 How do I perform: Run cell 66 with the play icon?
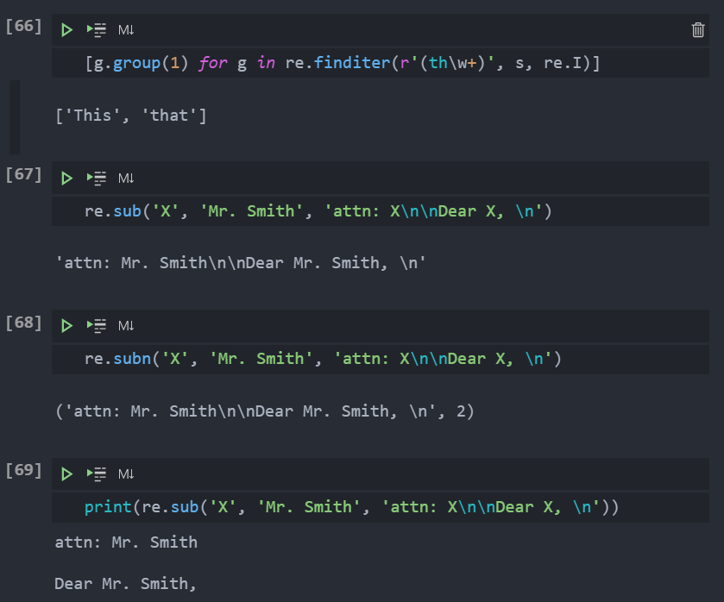pyautogui.click(x=66, y=30)
